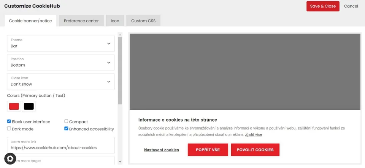Click the Nastavení cookies link
Image resolution: width=365 pixels, height=168 pixels.
coord(162,150)
